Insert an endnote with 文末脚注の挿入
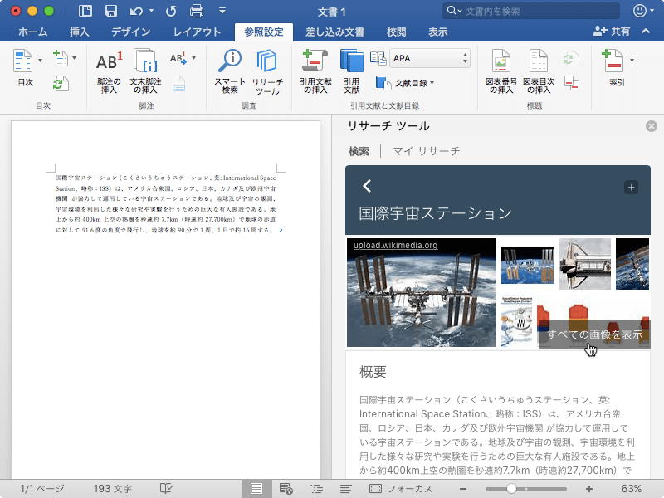Image resolution: width=664 pixels, height=498 pixels. coord(145,71)
